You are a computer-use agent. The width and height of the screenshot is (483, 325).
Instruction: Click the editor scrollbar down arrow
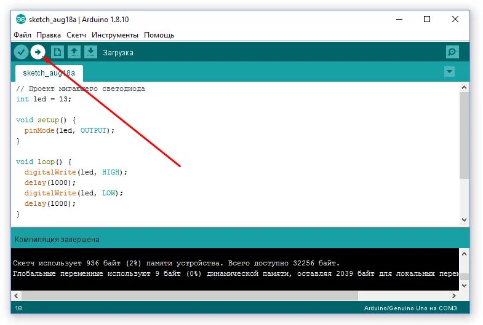coord(464,220)
